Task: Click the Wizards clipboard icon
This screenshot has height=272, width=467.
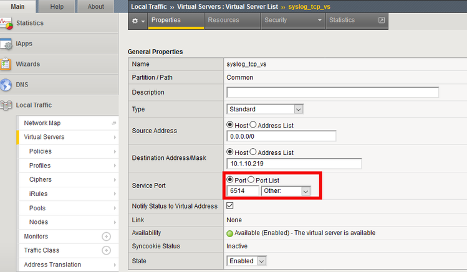Action: pyautogui.click(x=6, y=64)
